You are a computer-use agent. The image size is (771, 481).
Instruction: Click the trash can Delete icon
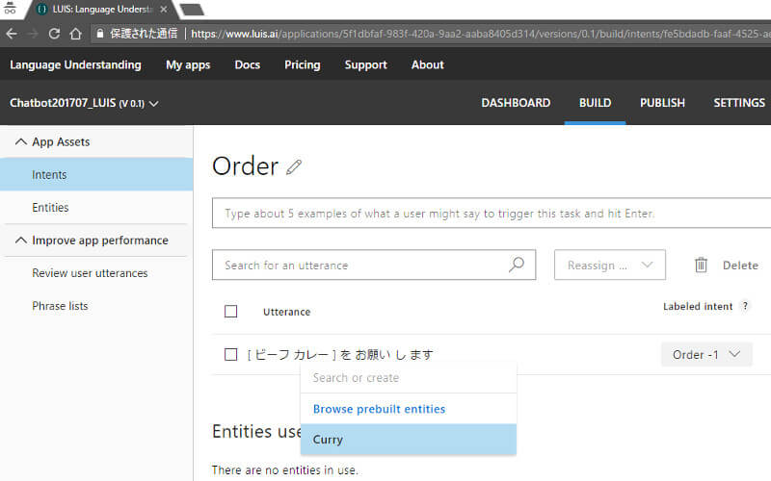click(701, 266)
